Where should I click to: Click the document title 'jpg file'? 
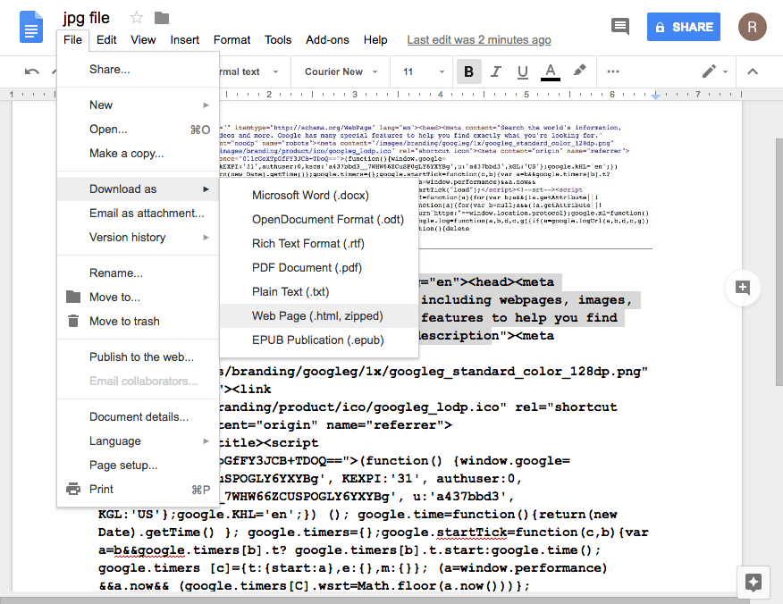[86, 18]
